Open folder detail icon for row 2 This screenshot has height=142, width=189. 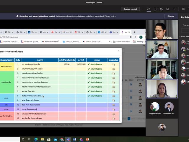(113, 69)
